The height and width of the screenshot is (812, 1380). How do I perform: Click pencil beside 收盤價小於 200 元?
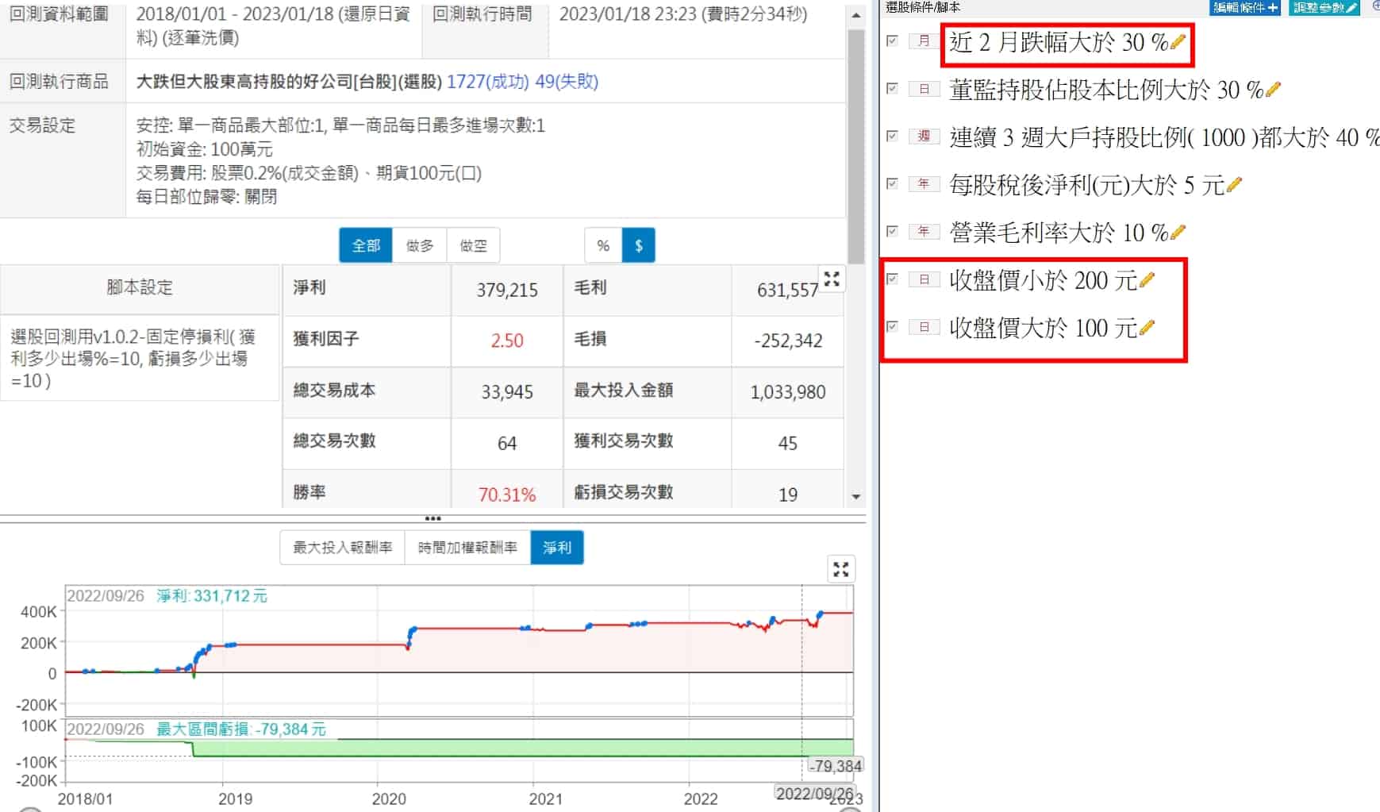1147,279
